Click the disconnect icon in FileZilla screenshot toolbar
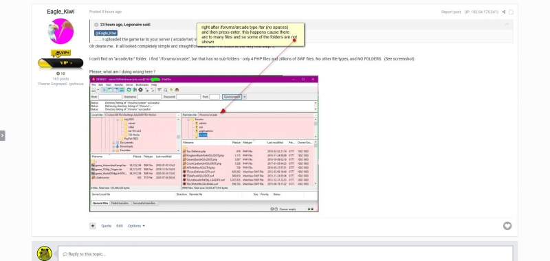550x261 pixels. pos(146,90)
